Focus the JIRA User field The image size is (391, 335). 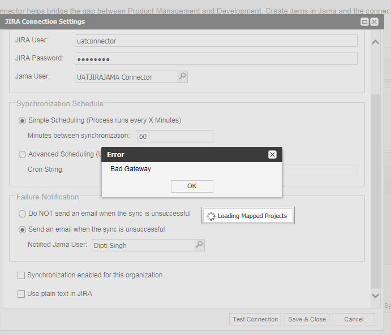(x=216, y=41)
